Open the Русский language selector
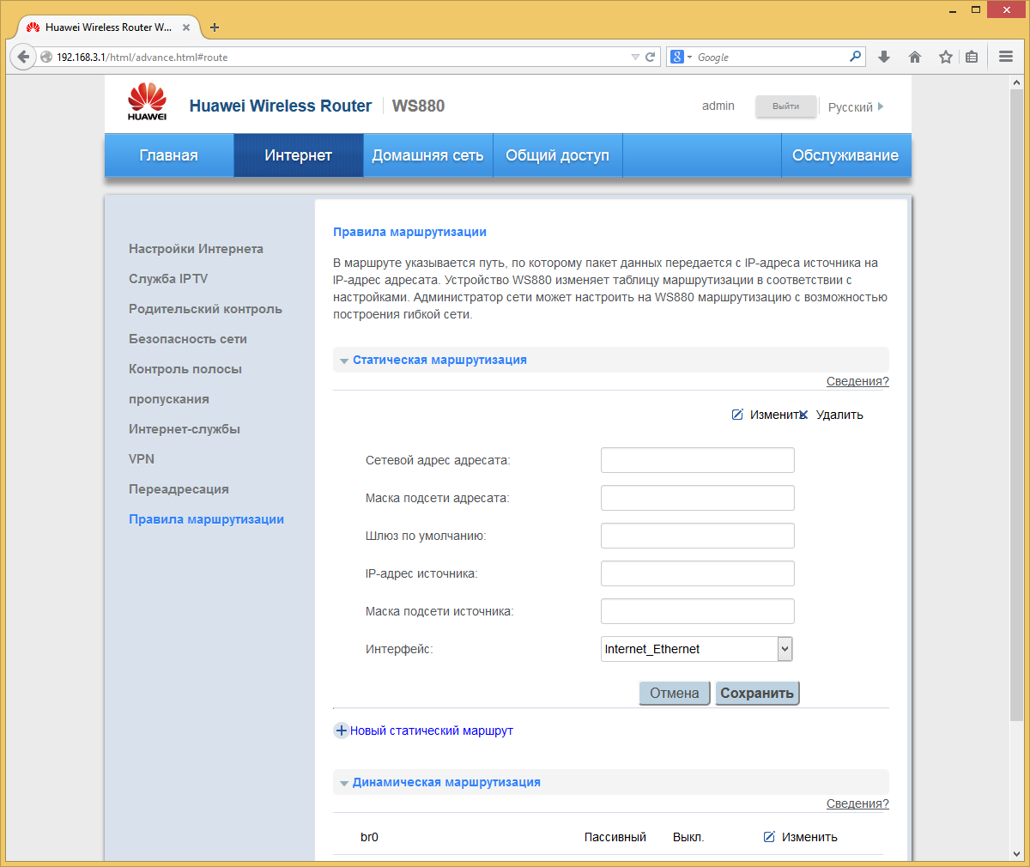Screen dimensions: 1030x867 point(856,107)
